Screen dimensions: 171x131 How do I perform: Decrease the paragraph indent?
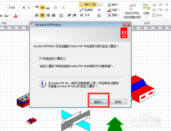point(69,15)
